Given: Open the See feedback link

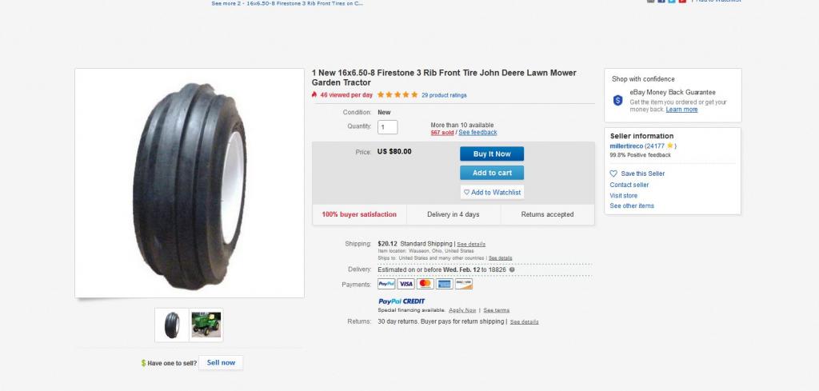Looking at the screenshot, I should [478, 133].
